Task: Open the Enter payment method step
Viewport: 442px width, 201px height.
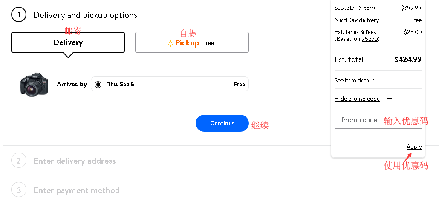Action: [x=77, y=190]
